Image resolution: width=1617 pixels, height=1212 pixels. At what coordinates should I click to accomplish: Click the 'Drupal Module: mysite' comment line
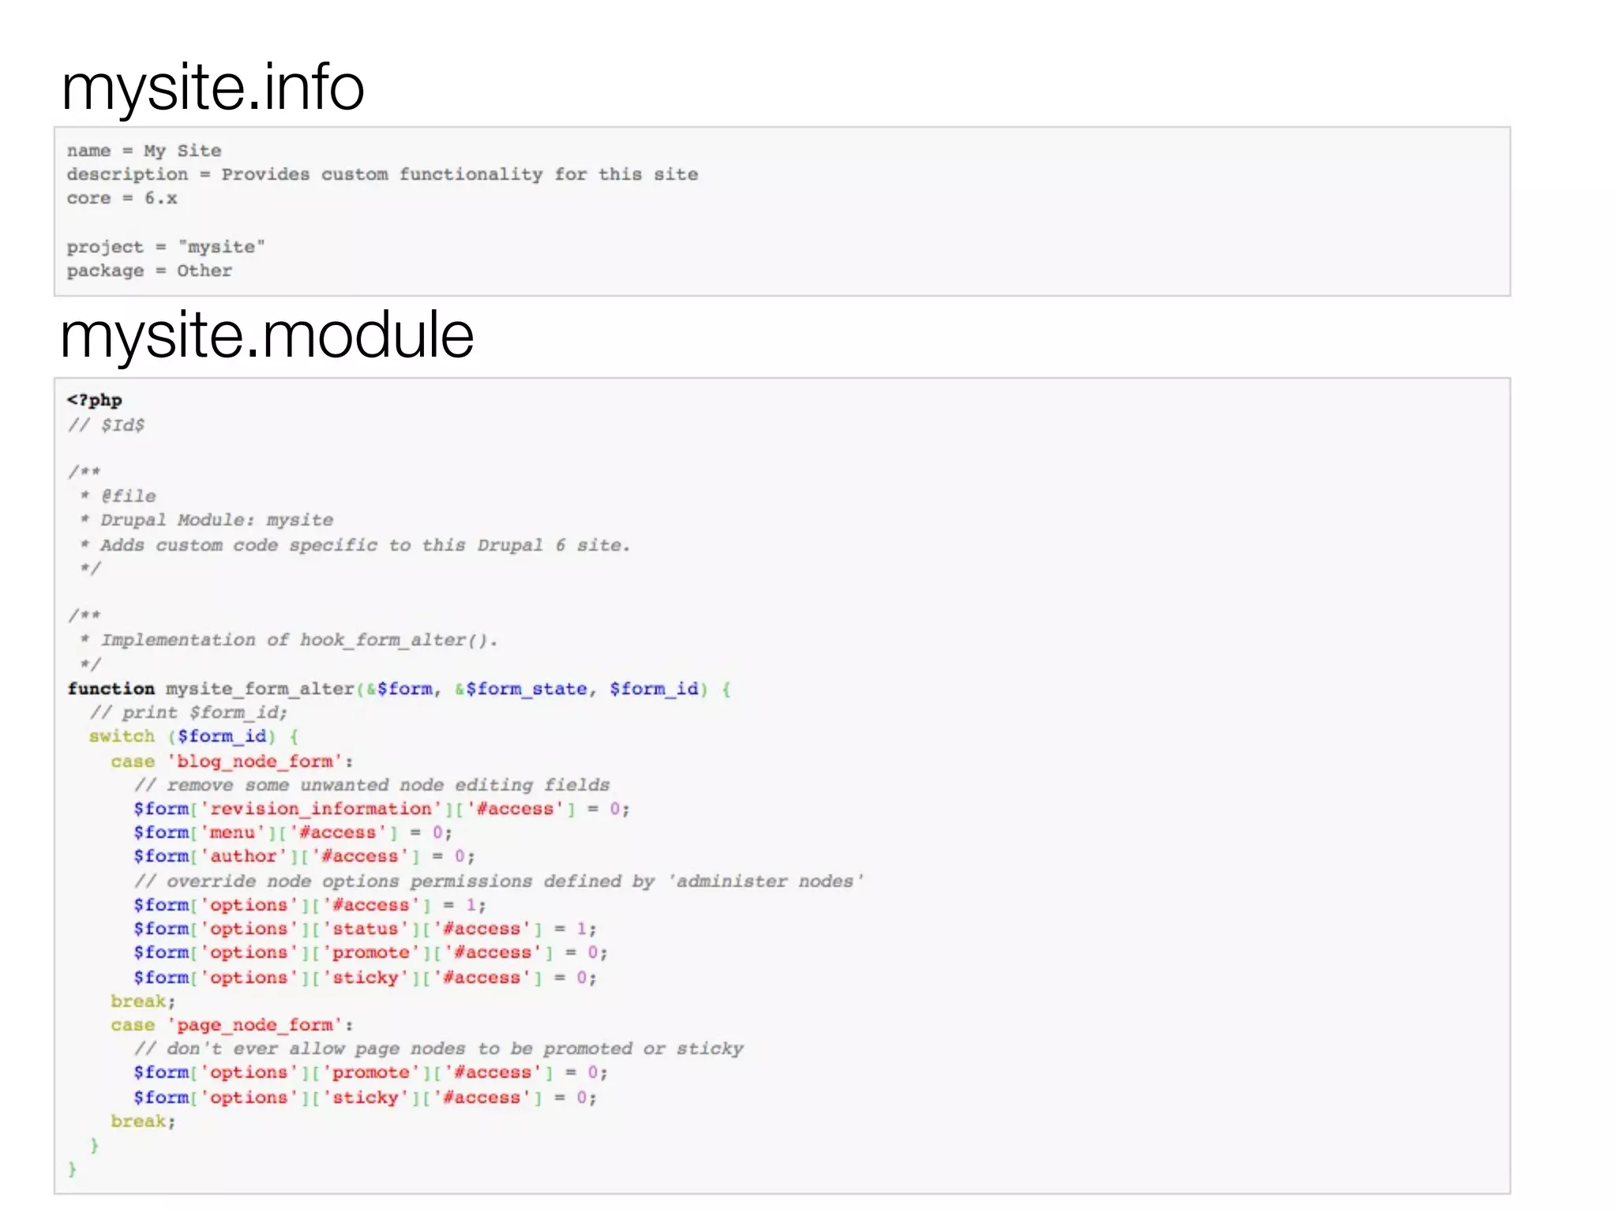(207, 520)
